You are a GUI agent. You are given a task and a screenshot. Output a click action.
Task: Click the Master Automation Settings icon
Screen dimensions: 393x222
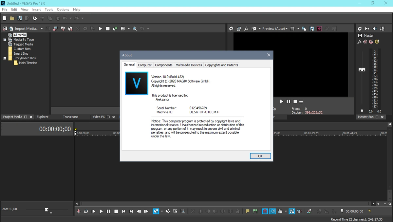tap(365, 42)
